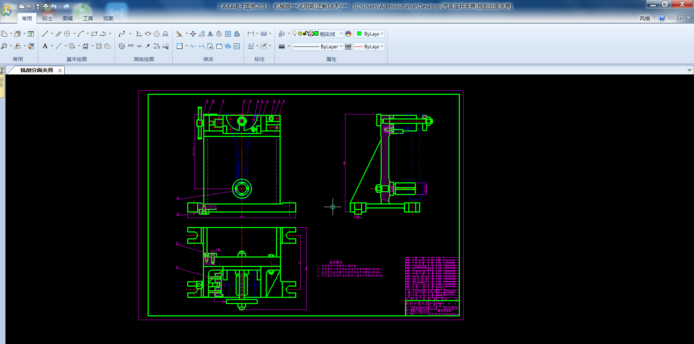Open the 视图 ribbon tab
This screenshot has width=694, height=344.
click(x=108, y=19)
